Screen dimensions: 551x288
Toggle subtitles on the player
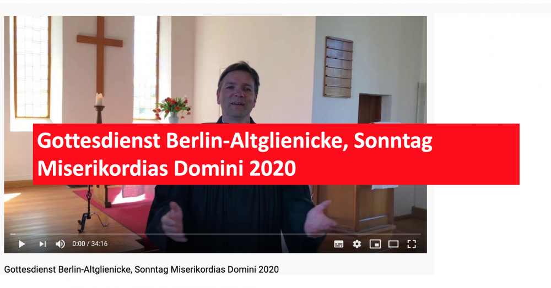(339, 244)
